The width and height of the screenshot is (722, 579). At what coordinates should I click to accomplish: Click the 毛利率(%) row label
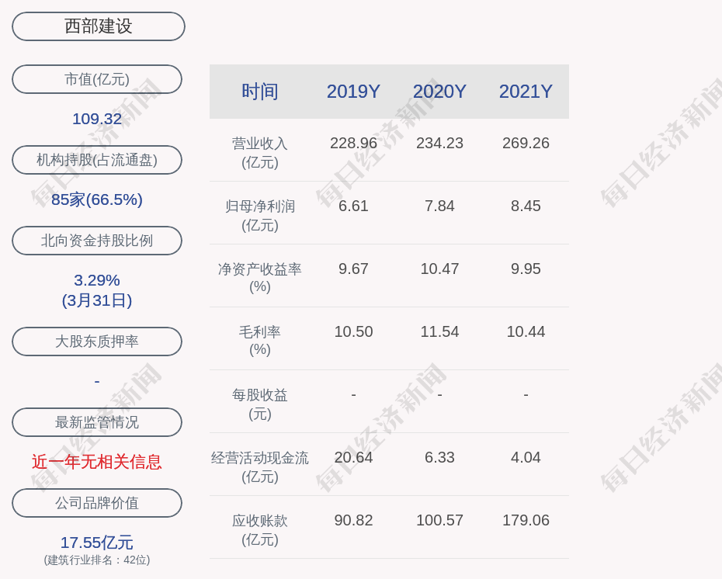260,341
